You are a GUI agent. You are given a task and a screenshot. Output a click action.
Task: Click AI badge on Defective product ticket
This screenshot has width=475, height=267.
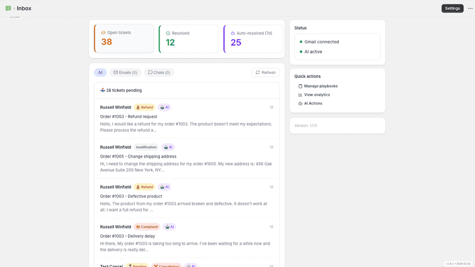164,187
